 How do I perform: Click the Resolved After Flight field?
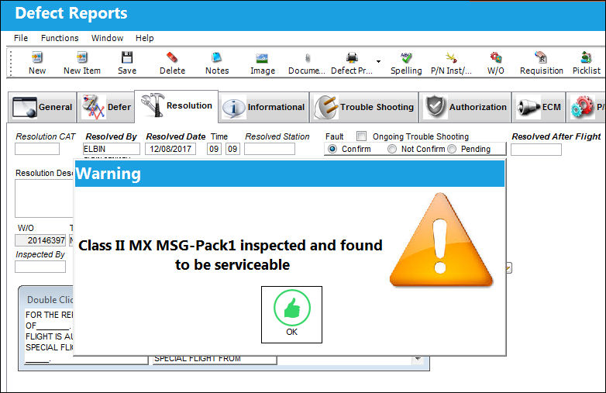(536, 150)
